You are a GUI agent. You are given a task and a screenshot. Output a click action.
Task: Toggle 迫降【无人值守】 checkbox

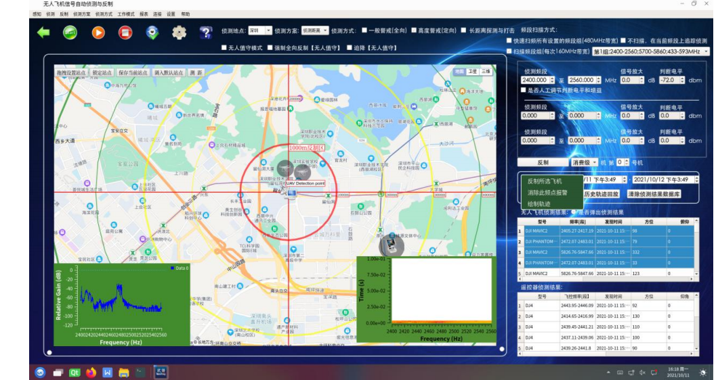(x=350, y=47)
